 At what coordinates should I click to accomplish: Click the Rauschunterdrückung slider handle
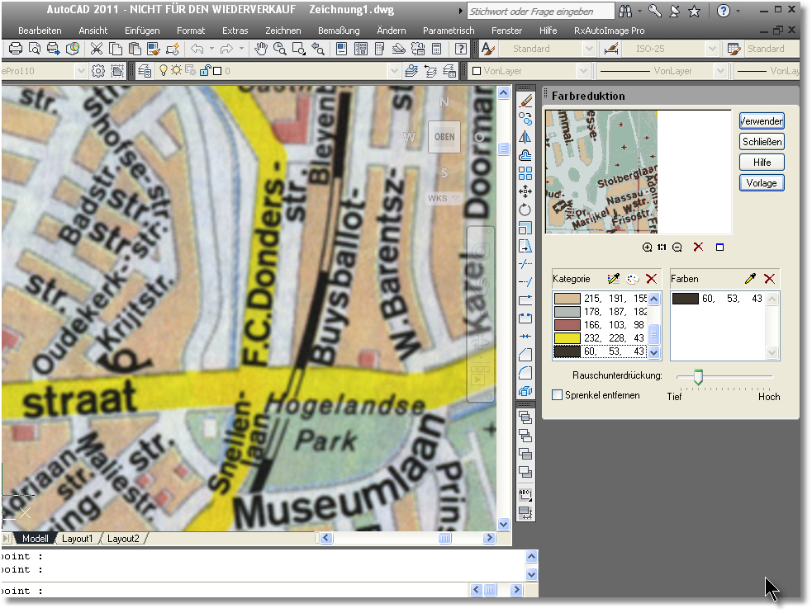pyautogui.click(x=698, y=377)
